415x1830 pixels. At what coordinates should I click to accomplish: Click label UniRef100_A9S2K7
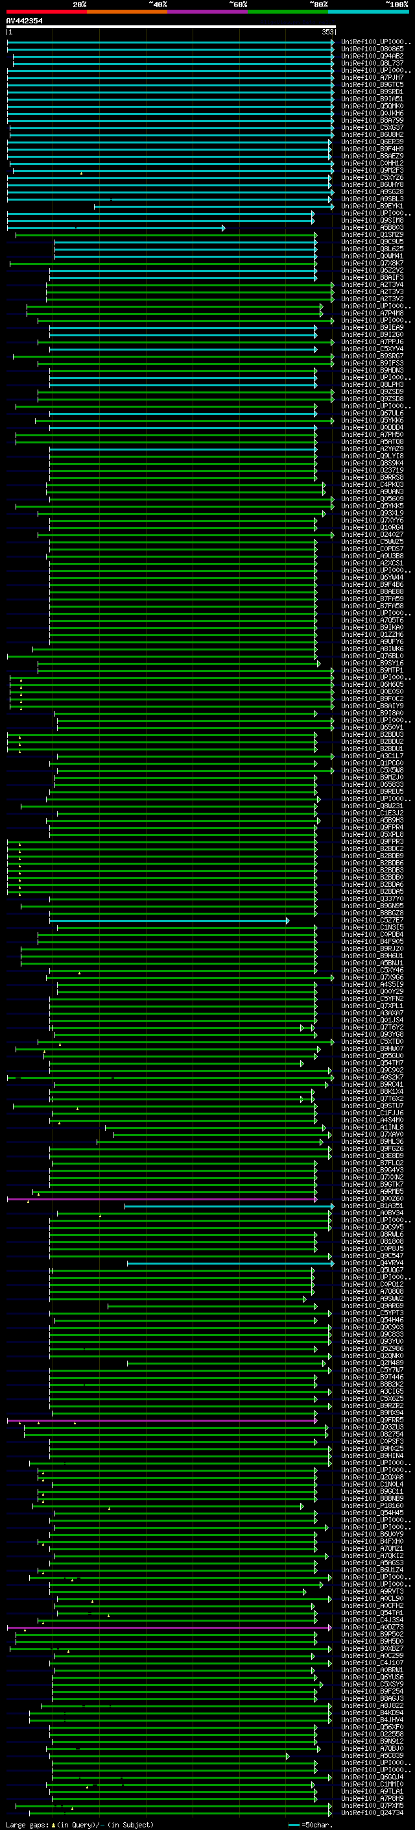pos(372,1077)
